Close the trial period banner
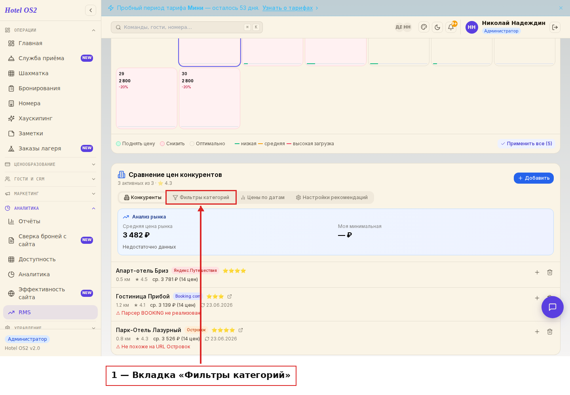 pos(561,8)
